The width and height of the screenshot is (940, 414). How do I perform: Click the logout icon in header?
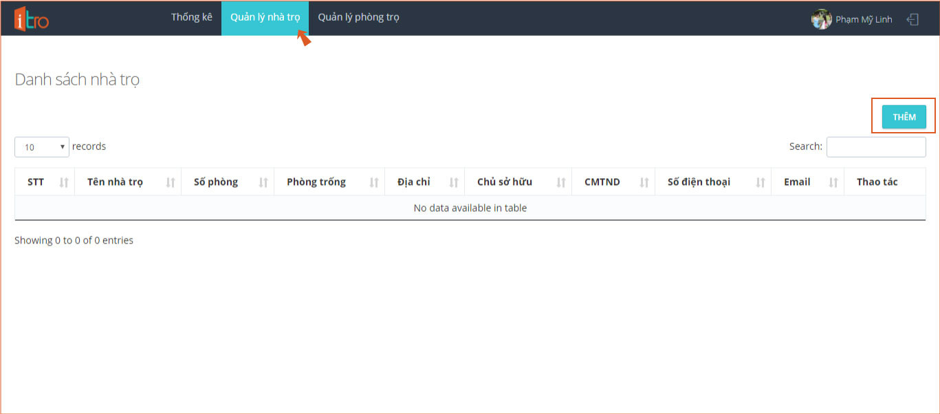click(x=912, y=19)
